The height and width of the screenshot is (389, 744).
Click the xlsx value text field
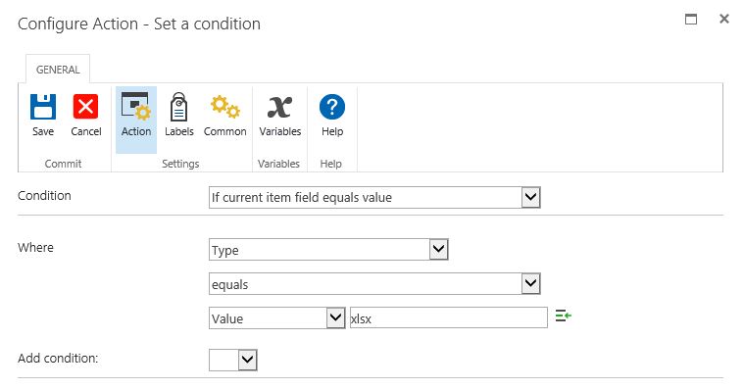[448, 317]
